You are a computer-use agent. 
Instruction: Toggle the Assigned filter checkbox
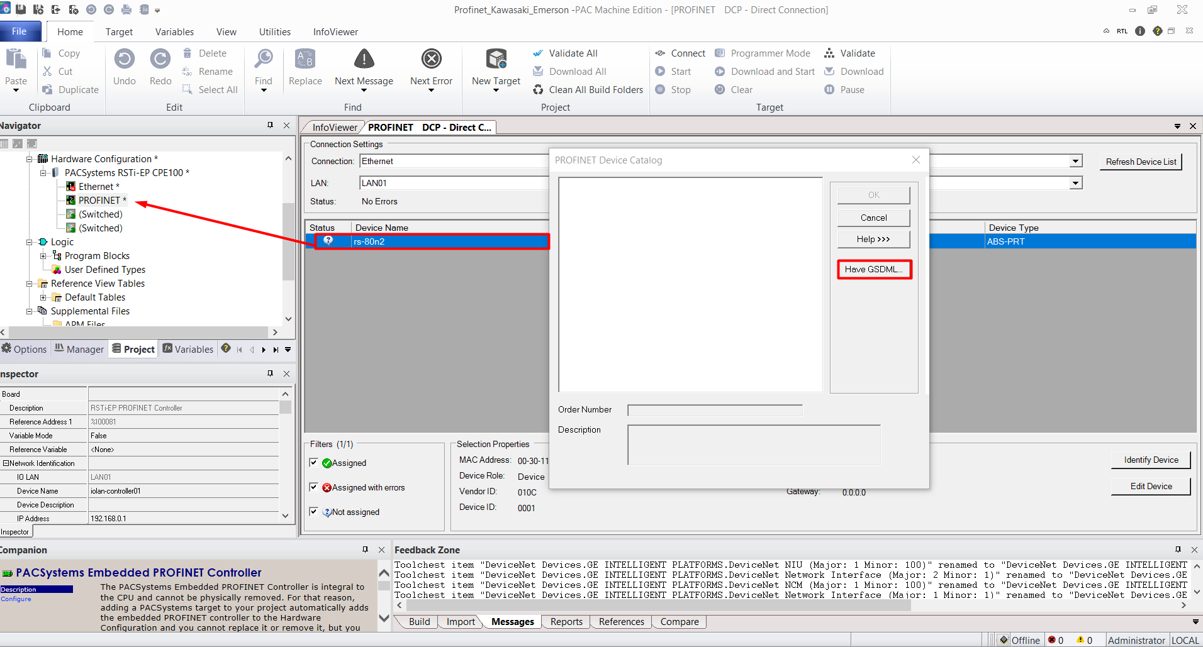pyautogui.click(x=313, y=462)
